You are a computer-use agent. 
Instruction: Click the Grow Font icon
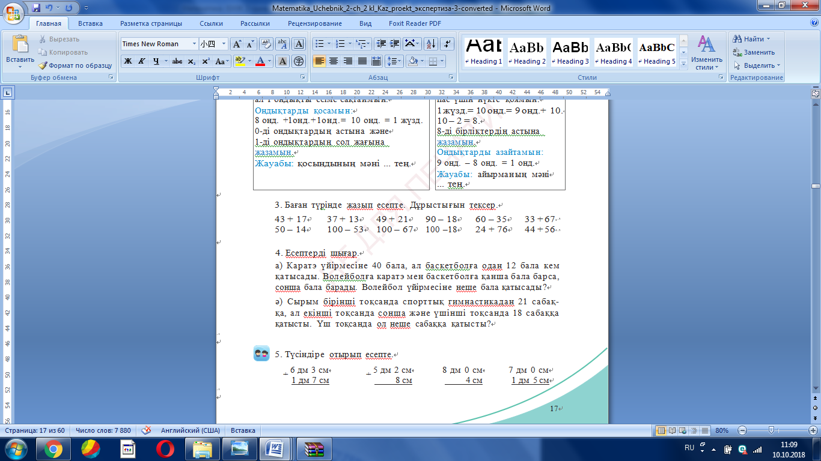click(237, 44)
